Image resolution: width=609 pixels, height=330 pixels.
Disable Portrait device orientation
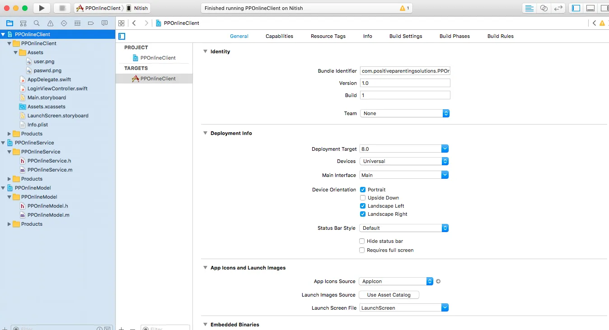click(363, 190)
